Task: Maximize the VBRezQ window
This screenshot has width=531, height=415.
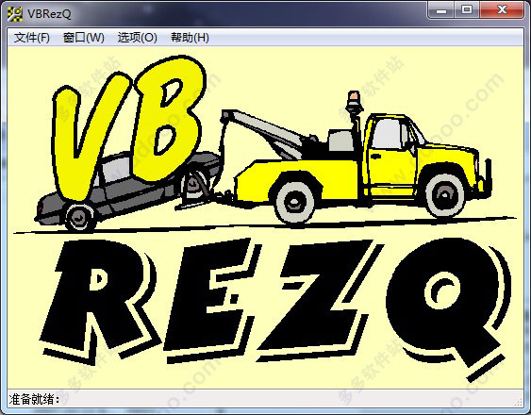Action: 467,10
